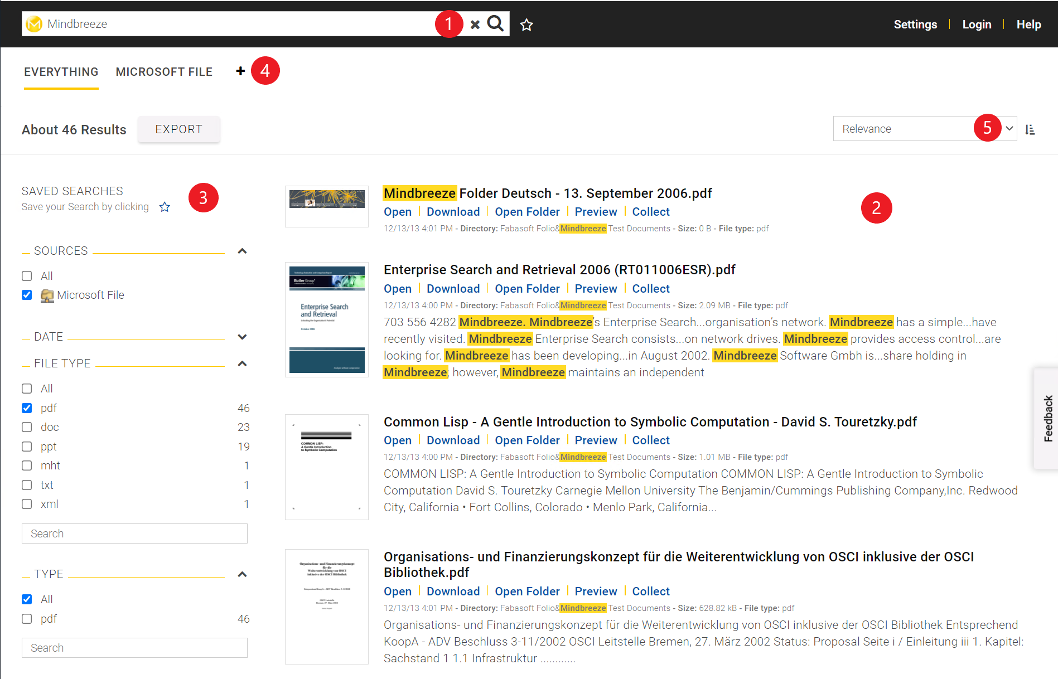The height and width of the screenshot is (679, 1058).
Task: Clear the search field with the X icon
Action: coord(475,25)
